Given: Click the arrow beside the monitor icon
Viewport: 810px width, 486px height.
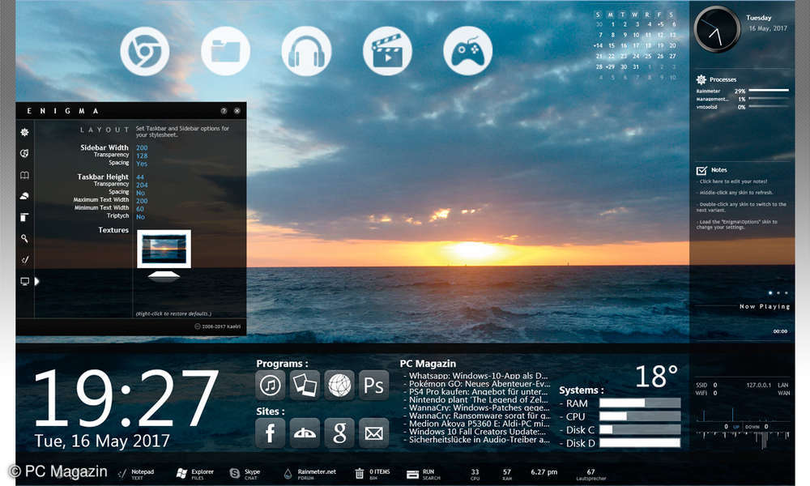Looking at the screenshot, I should click(x=38, y=281).
